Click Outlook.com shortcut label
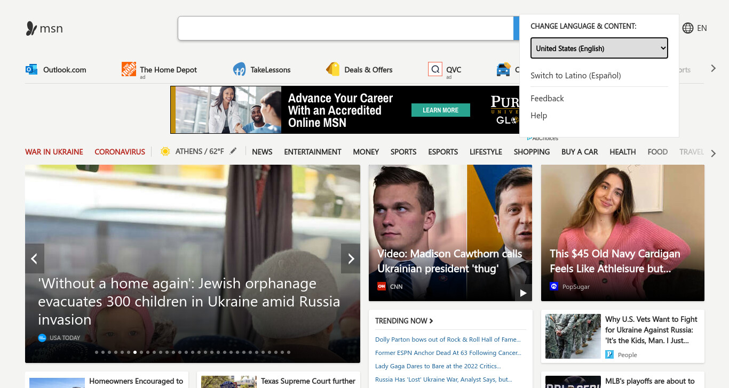Image resolution: width=729 pixels, height=388 pixels. 65,70
